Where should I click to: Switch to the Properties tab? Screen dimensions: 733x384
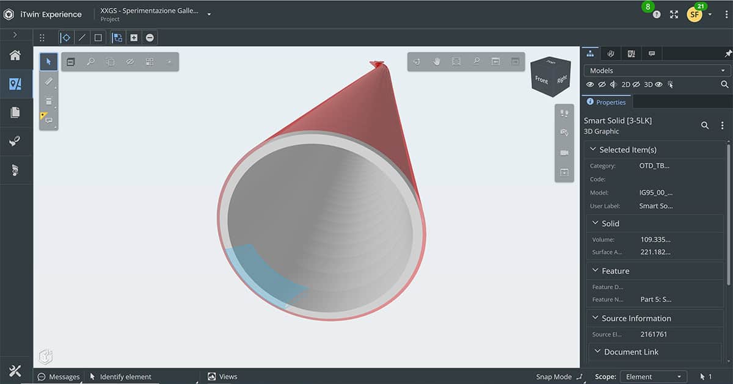[x=607, y=102]
